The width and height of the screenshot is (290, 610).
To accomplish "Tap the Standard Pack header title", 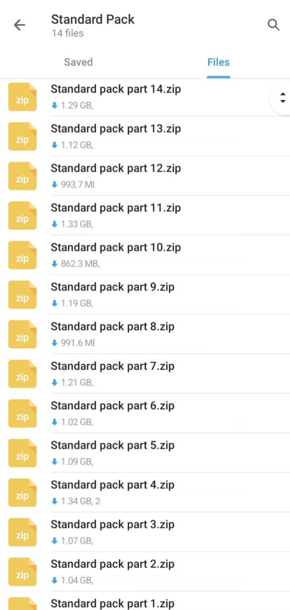I will click(x=93, y=19).
